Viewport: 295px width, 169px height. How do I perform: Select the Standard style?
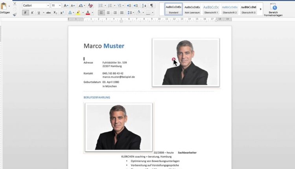pyautogui.click(x=173, y=9)
